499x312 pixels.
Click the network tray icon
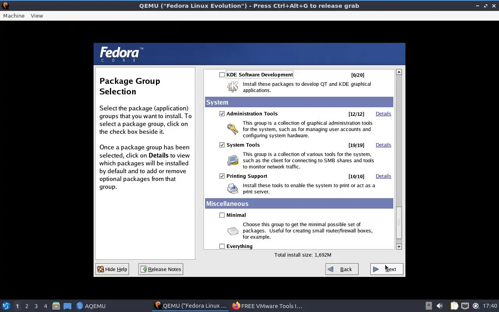click(465, 306)
